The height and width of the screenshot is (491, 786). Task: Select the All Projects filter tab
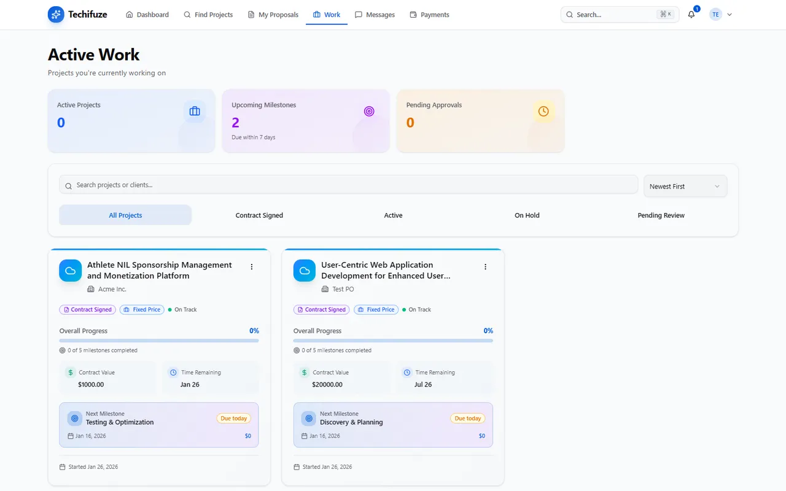125,215
